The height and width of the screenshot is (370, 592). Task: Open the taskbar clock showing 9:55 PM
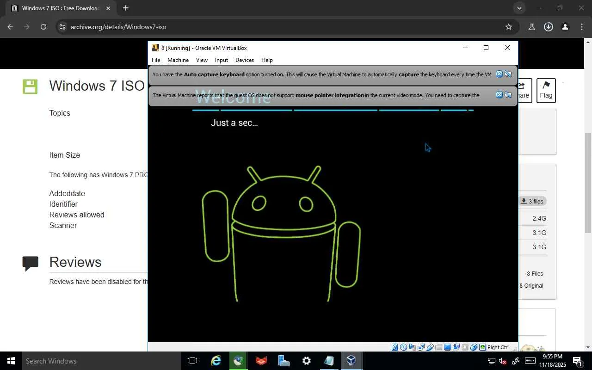point(552,361)
